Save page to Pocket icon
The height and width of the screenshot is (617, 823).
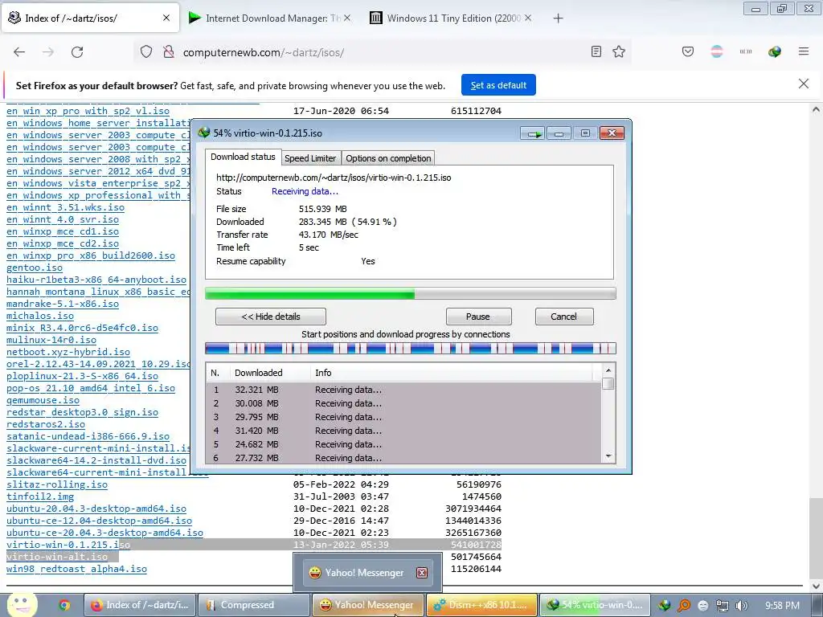(x=688, y=51)
